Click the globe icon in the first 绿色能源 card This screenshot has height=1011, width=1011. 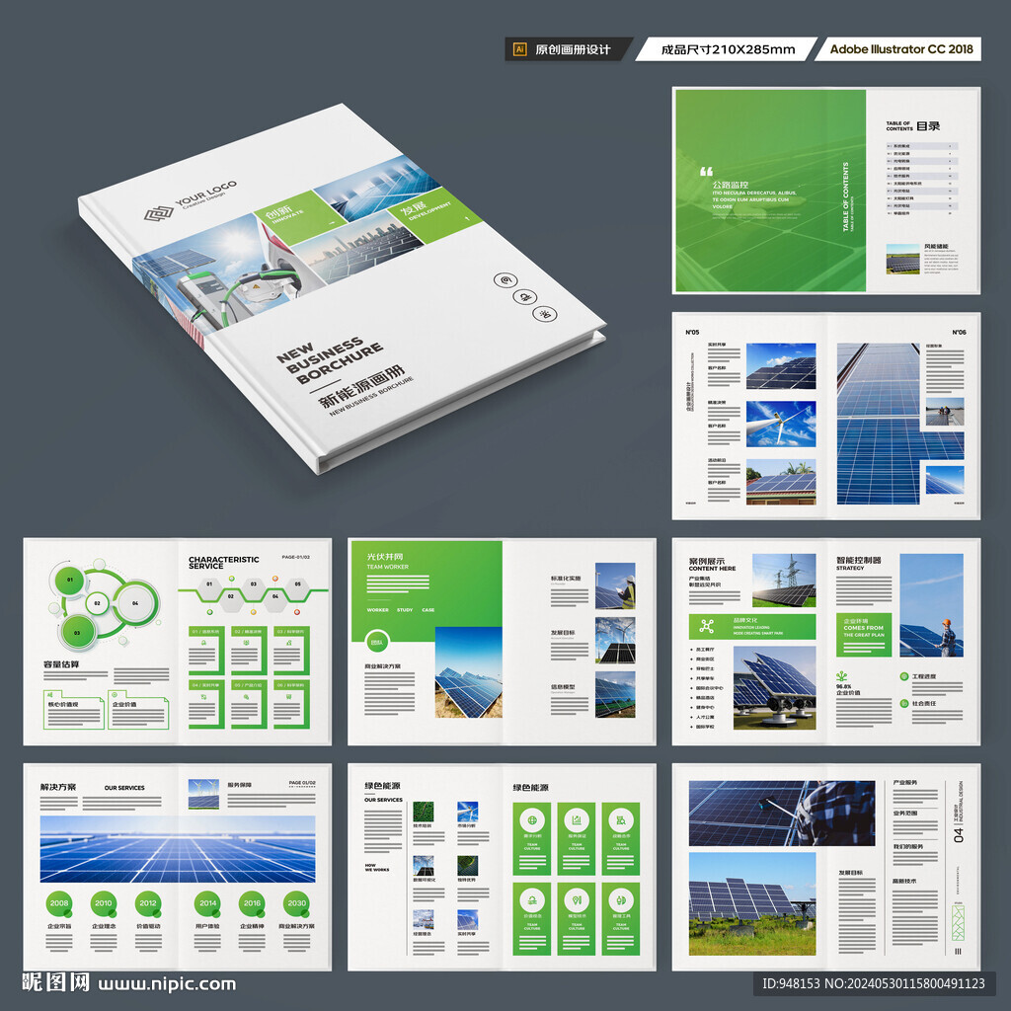(532, 820)
